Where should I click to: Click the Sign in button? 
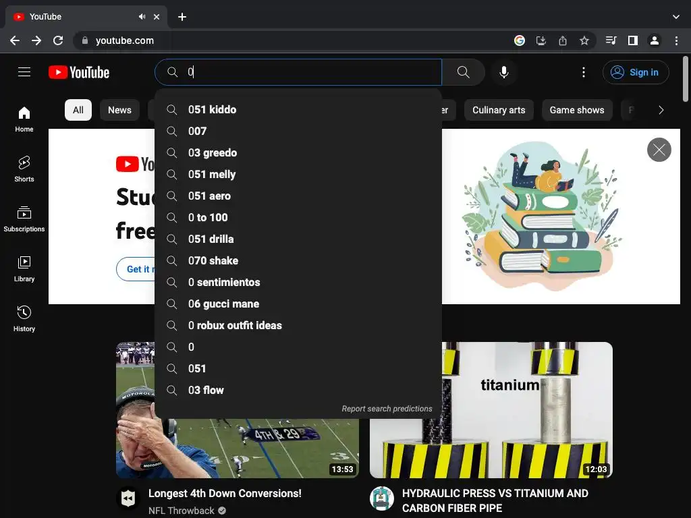pos(636,72)
